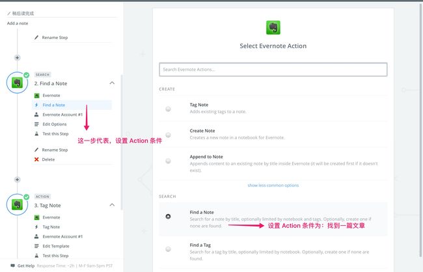Open the Evernote app icon of step 3
The image size is (423, 272).
coord(17,204)
